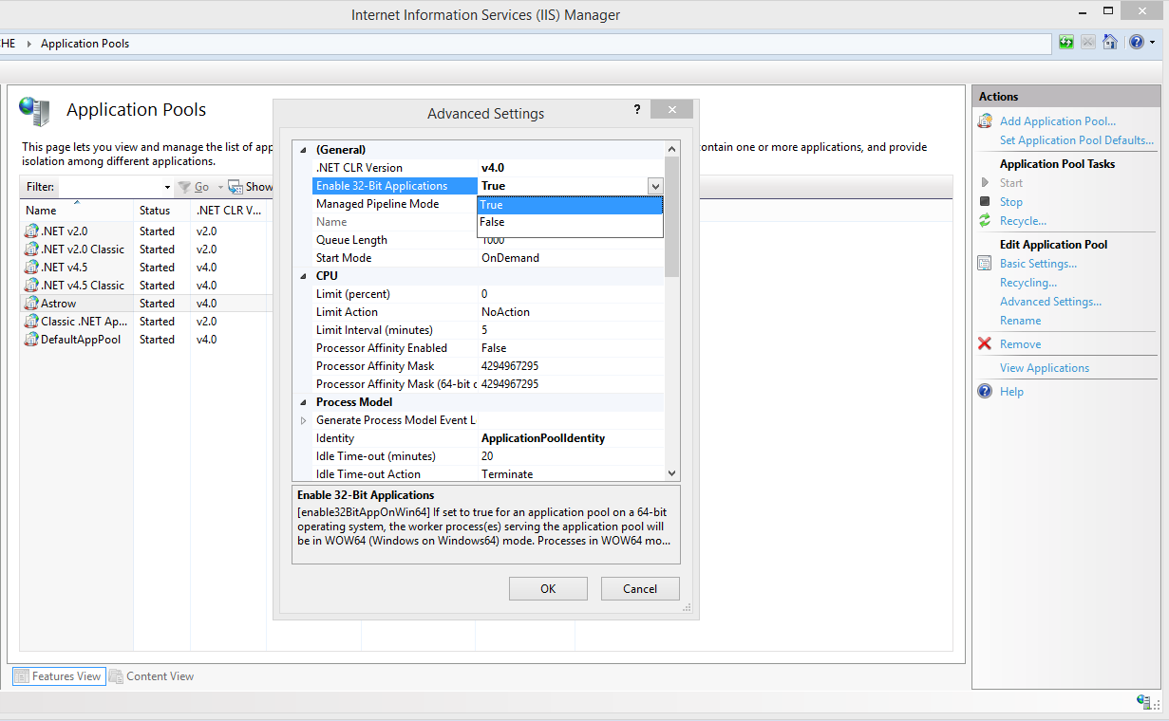
Task: Click the Enable 32-Bit Applications dropdown arrow
Action: tap(654, 187)
